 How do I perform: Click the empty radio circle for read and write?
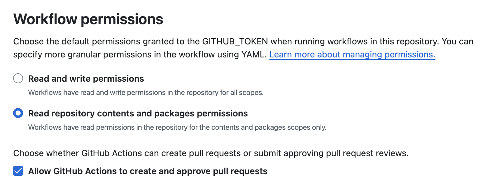(x=18, y=79)
